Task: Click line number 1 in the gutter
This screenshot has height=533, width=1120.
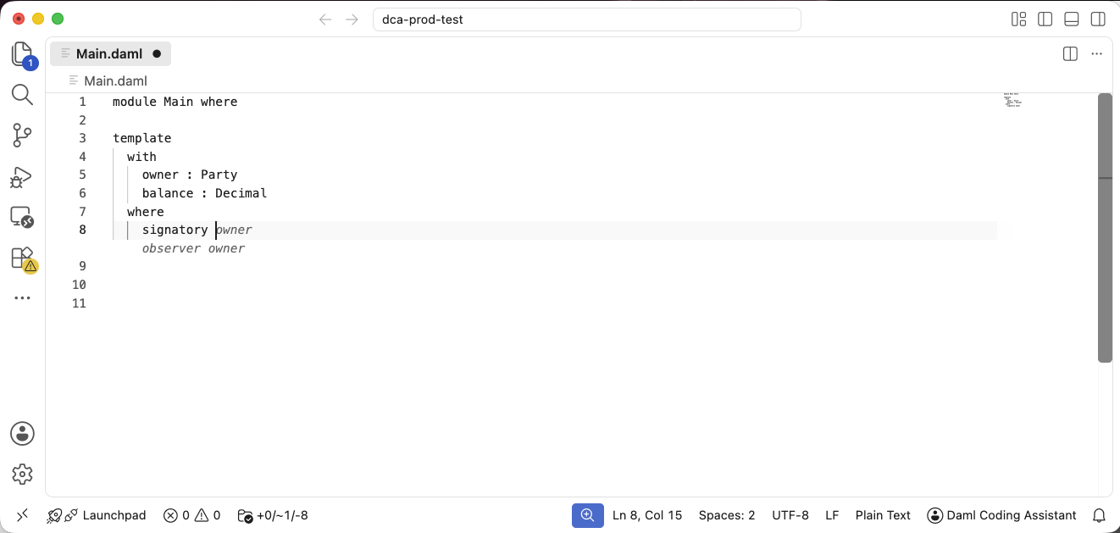Action: coord(82,102)
